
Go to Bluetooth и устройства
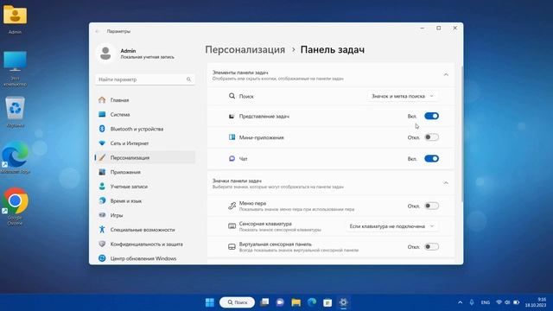point(145,129)
